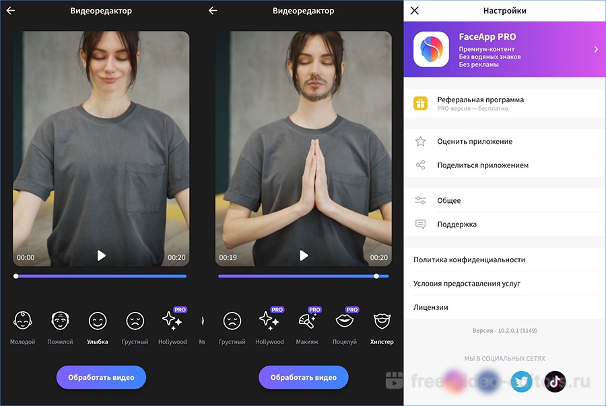Play the video in left editor

101,255
